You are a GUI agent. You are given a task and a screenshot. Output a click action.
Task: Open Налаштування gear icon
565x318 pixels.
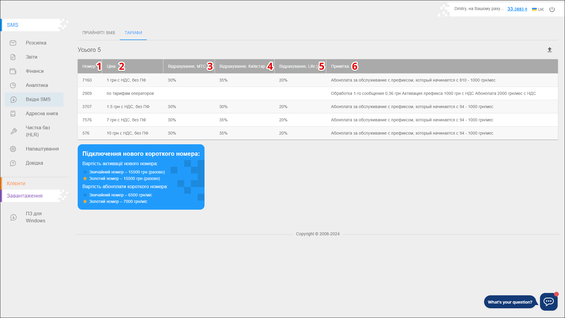13,149
